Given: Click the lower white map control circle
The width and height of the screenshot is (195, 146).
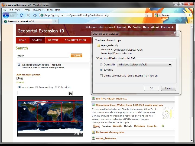Looking at the screenshot, I should 24,109.
